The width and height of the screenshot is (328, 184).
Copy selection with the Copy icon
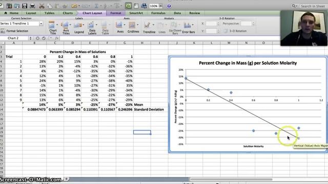[50, 6]
